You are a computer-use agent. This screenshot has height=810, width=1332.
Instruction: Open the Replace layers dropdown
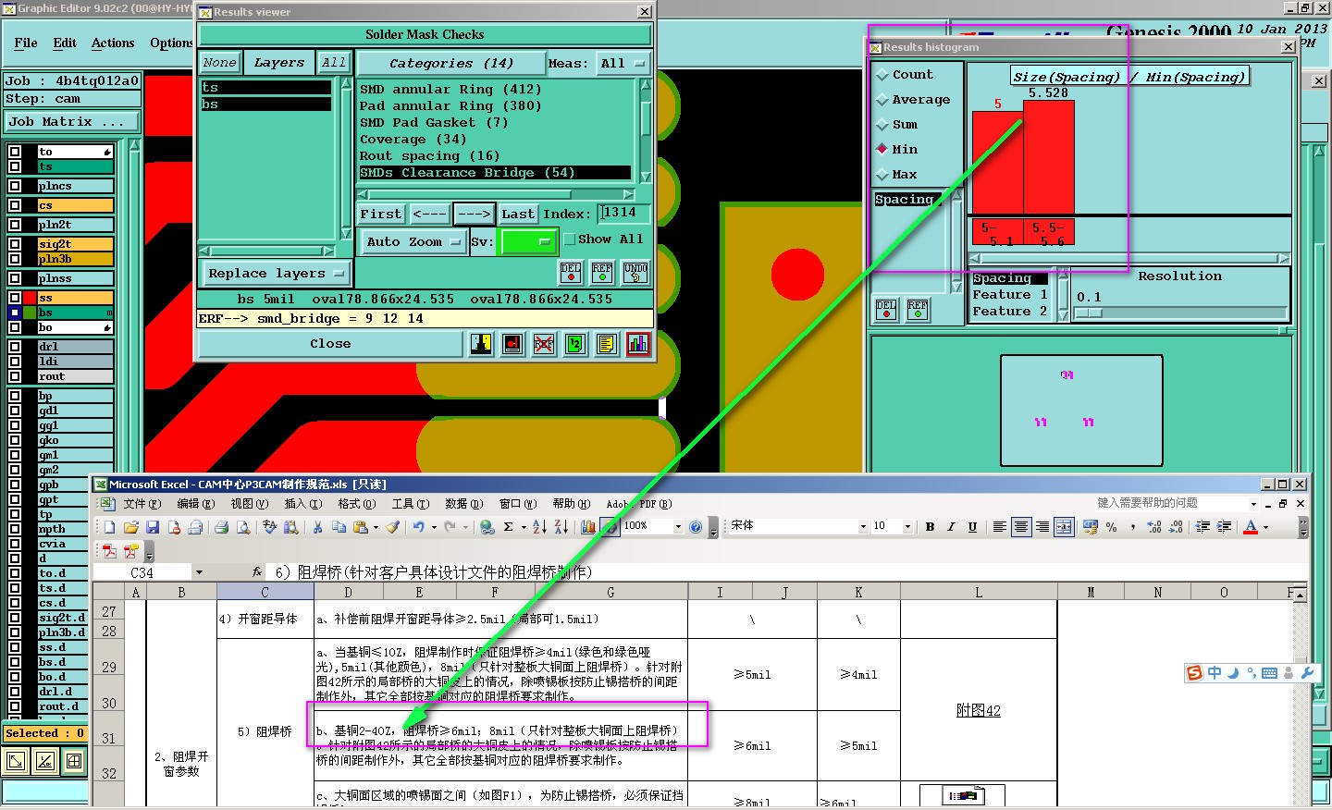coord(276,274)
